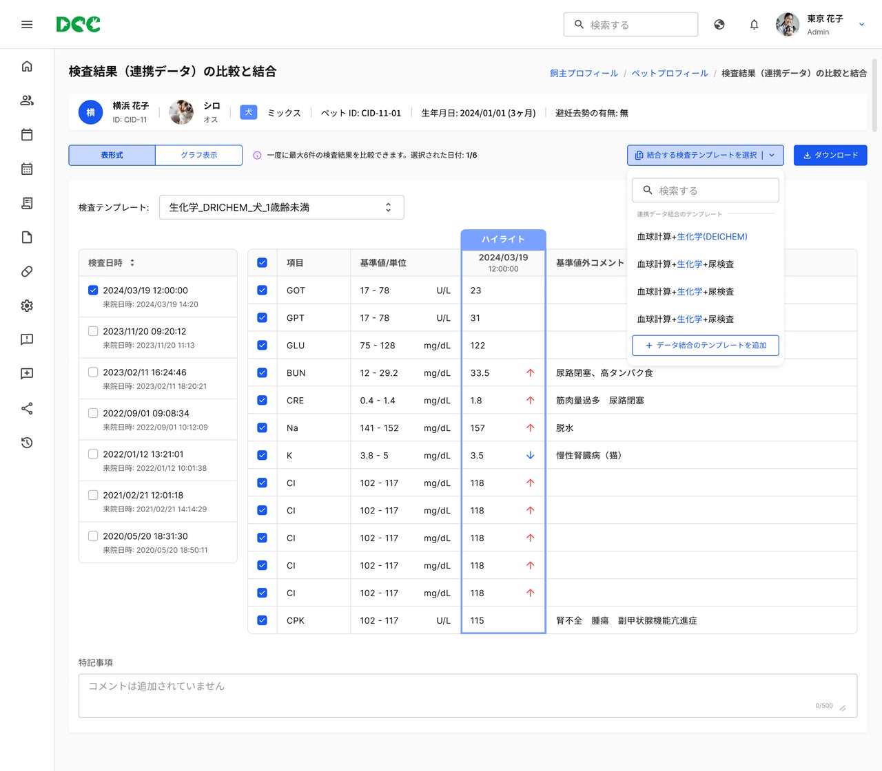Check the 2021/02/21 12:01:18 exam date
882x771 pixels.
(x=93, y=495)
